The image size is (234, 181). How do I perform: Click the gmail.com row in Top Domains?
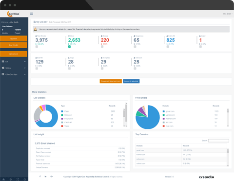tap(181, 150)
